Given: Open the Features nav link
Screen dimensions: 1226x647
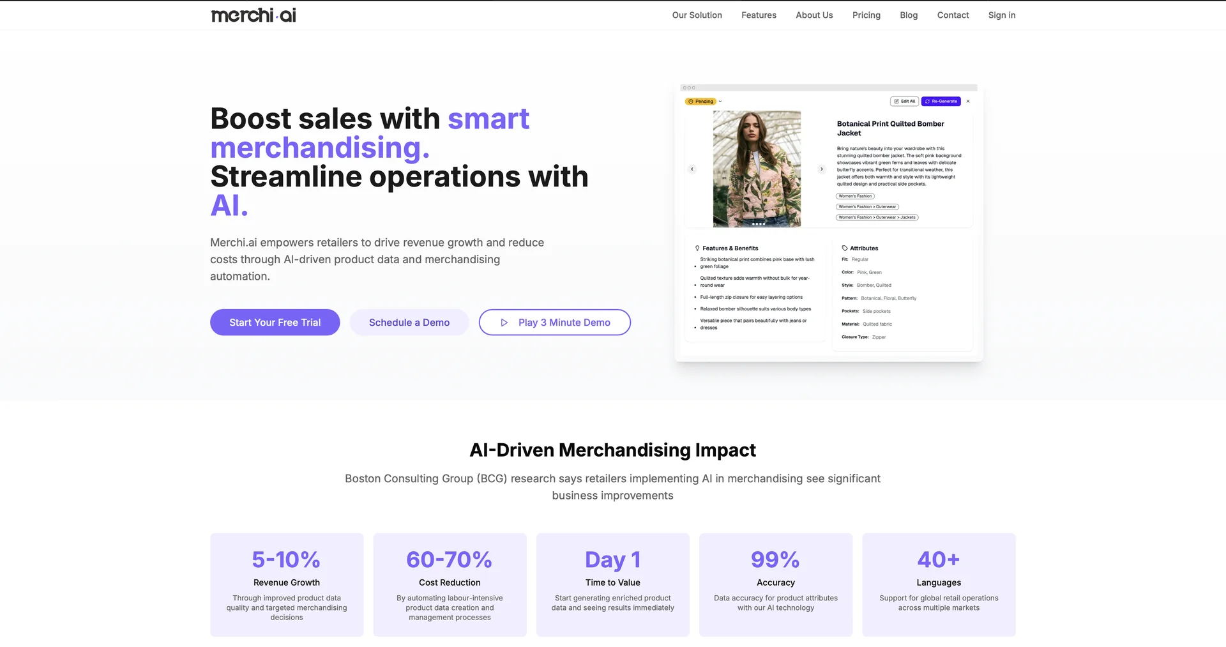Looking at the screenshot, I should [x=759, y=15].
